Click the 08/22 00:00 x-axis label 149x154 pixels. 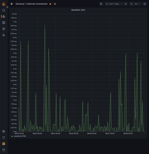pos(19,134)
